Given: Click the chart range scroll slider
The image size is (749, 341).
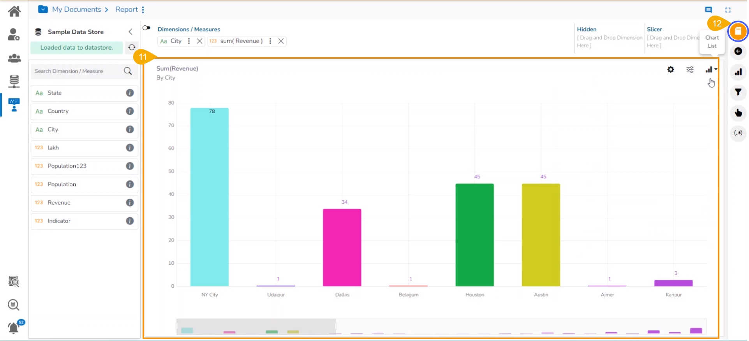Looking at the screenshot, I should (256, 327).
